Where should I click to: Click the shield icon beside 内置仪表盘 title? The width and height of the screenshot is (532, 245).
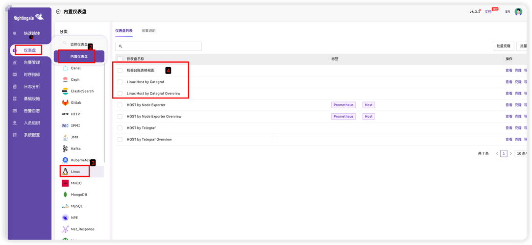(58, 12)
